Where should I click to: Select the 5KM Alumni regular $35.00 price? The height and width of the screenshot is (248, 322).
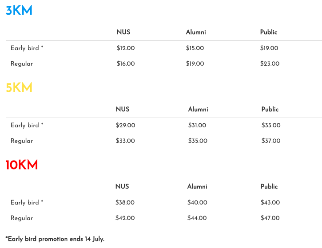[198, 141]
